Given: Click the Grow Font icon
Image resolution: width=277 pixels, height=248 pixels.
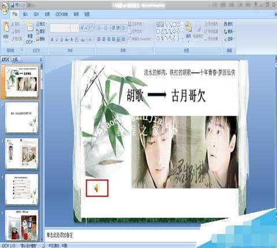Looking at the screenshot, I should tap(82, 28).
